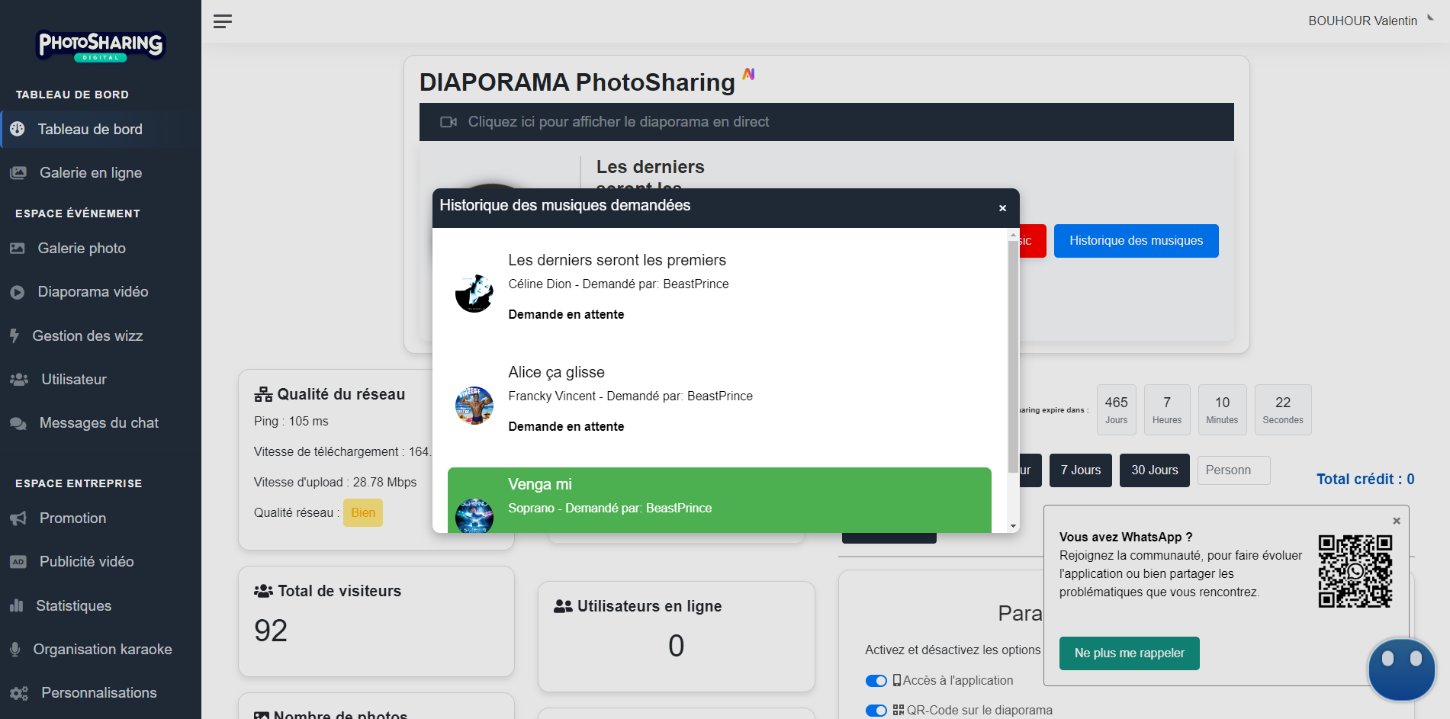Toggle QR-Code sur le diaporama switch

[x=876, y=711]
